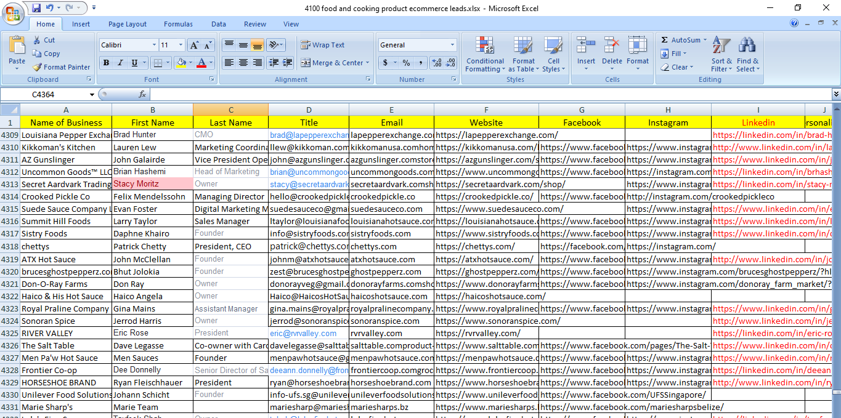Viewport: 841px width, 418px height.
Task: Switch to the Data tab
Action: [x=219, y=24]
